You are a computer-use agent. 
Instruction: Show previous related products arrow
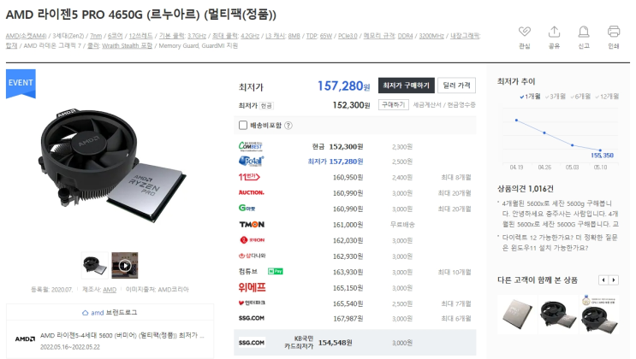[603, 280]
